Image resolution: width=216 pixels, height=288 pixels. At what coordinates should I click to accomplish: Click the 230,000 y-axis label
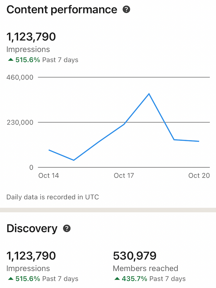20,123
